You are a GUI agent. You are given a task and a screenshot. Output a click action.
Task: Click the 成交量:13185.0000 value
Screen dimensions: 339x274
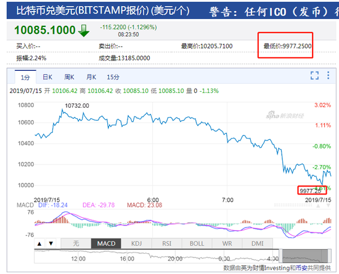(x=125, y=58)
